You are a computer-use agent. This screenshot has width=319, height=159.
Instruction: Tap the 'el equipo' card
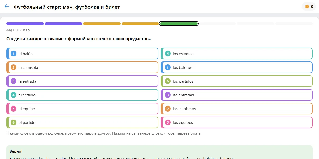[82, 109]
